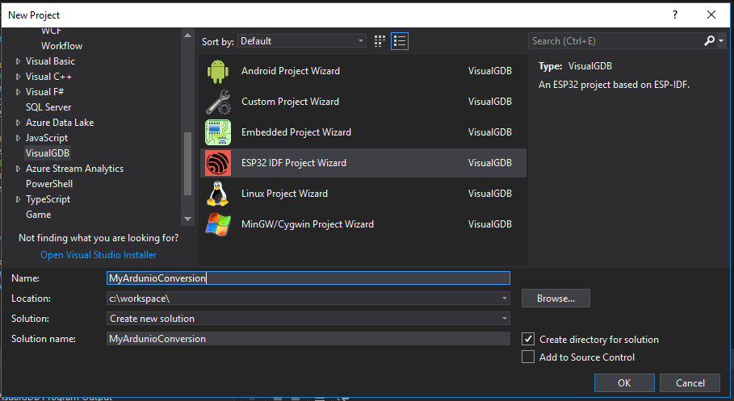Switch to small icons grid view

point(380,41)
